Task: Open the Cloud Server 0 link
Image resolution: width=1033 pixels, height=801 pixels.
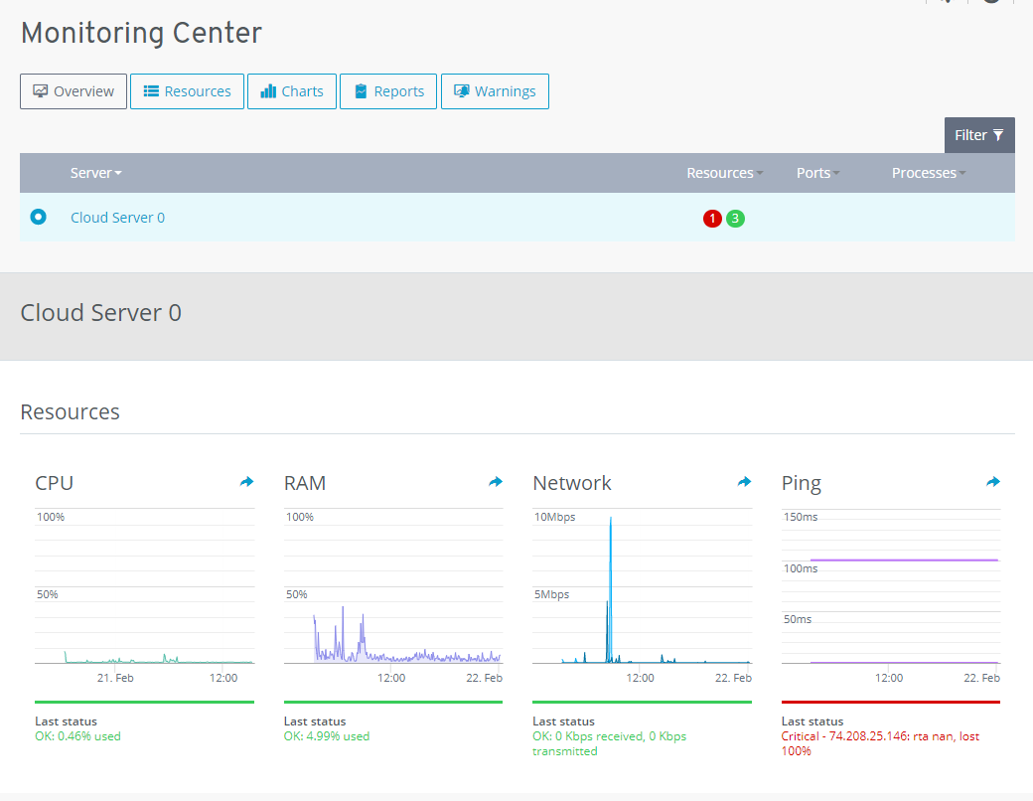Action: 117,218
